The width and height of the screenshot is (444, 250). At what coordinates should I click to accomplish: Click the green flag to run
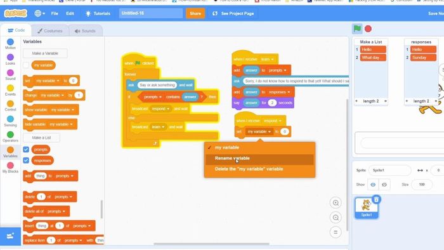[357, 29]
